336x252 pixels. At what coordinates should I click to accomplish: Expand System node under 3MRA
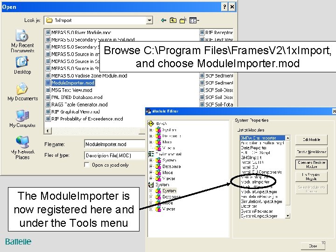click(151, 130)
